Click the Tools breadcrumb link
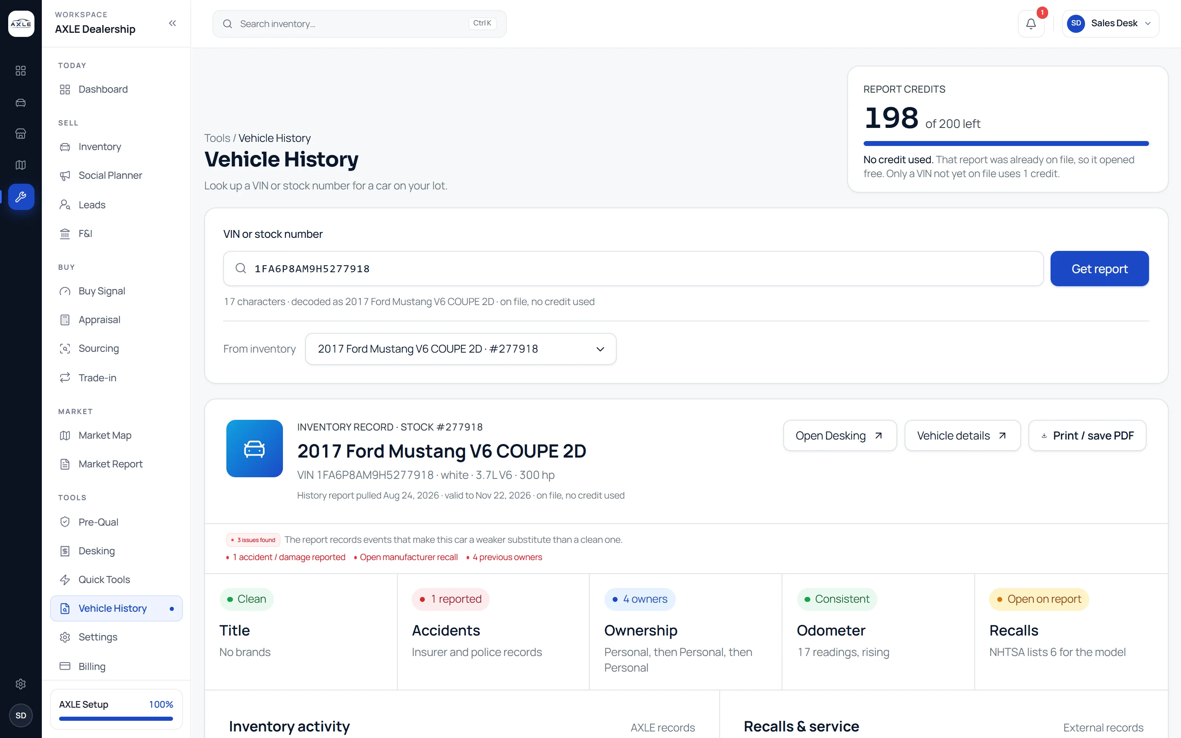The height and width of the screenshot is (738, 1181). tap(217, 139)
